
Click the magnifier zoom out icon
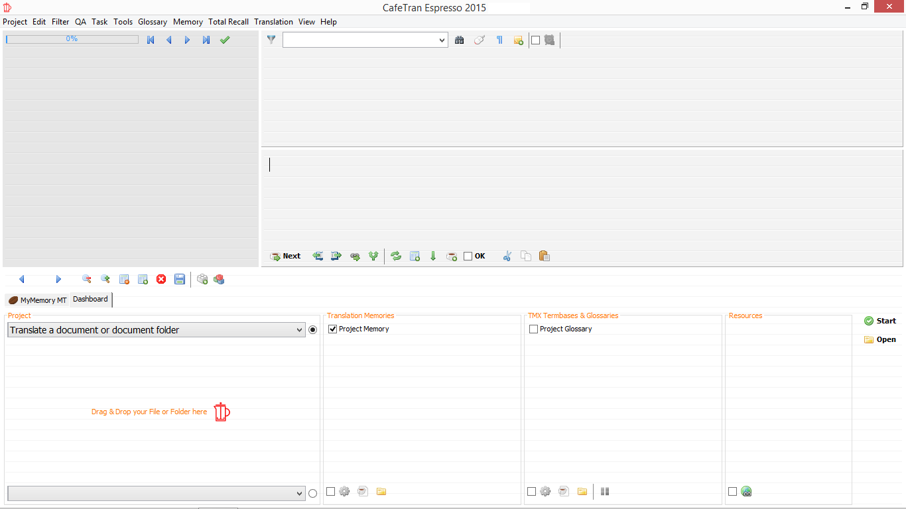tap(87, 280)
